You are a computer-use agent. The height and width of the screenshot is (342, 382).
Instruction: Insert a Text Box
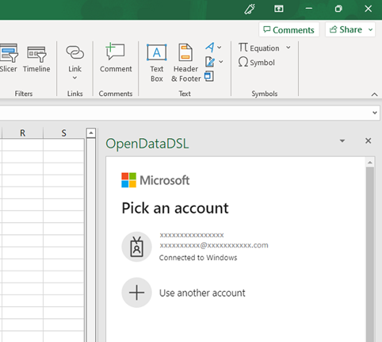click(x=157, y=63)
